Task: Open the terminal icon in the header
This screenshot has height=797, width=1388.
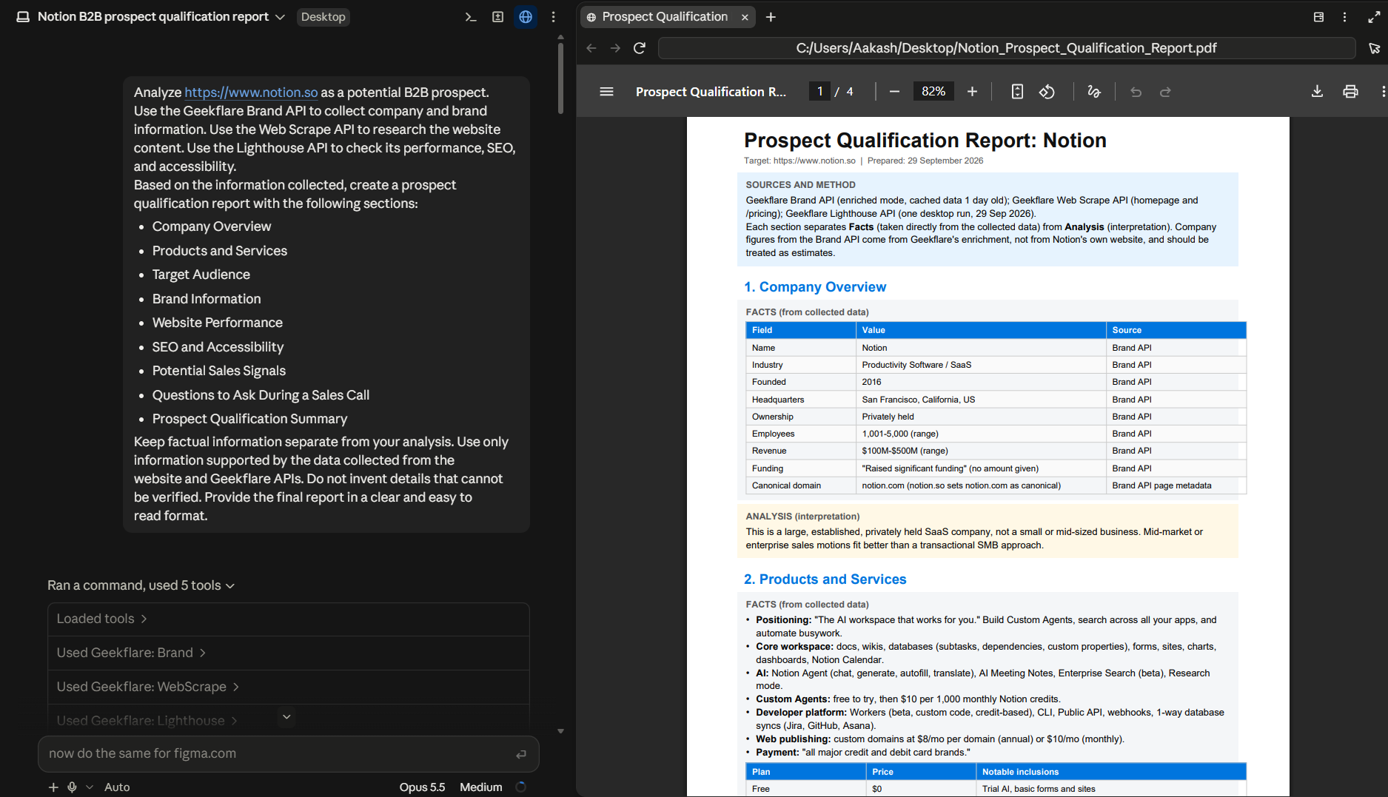Action: click(470, 17)
